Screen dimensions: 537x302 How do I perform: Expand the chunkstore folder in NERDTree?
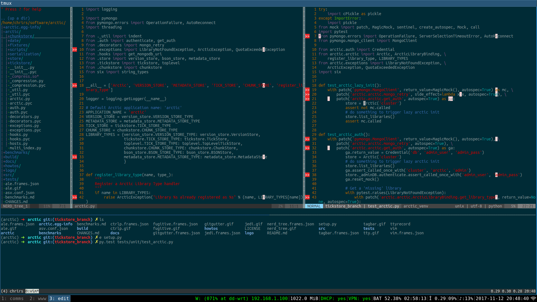(x=21, y=36)
